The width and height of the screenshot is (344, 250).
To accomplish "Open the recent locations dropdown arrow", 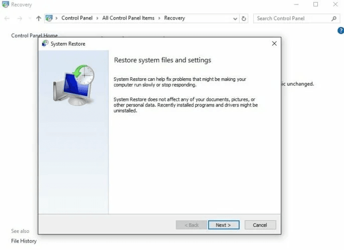I will click(x=30, y=19).
